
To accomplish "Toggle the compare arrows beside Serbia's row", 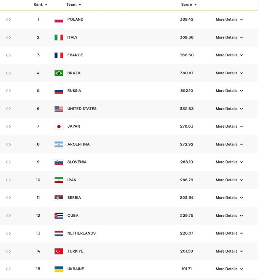I will [8, 198].
